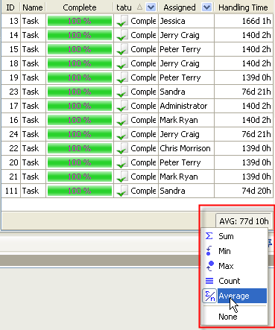Click the completed status icon for task 13
This screenshot has width=275, height=330.
[122, 21]
